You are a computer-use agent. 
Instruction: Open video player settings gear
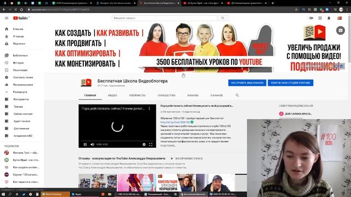tap(144, 144)
